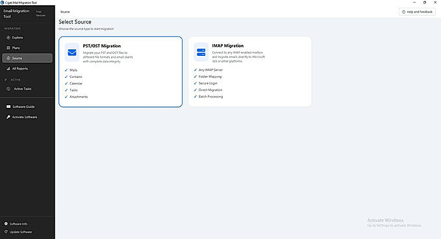This screenshot has height=239, width=441.
Task: Click the Plans icon in the sidebar
Action: pos(8,48)
